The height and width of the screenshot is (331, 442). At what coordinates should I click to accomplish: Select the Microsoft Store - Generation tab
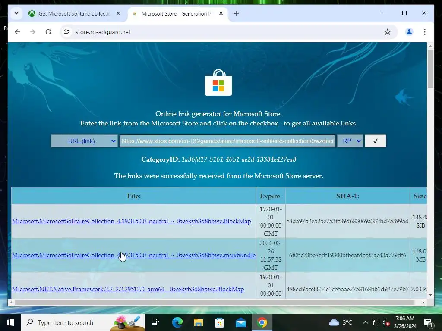click(177, 13)
